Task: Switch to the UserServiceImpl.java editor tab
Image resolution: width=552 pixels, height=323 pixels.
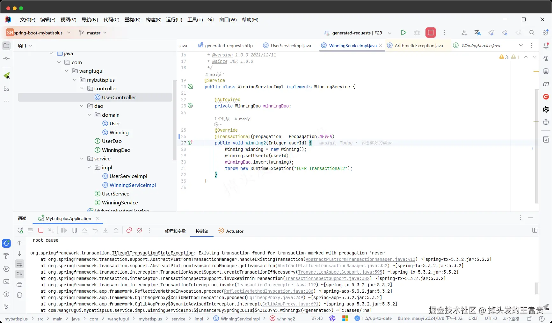Action: click(x=287, y=46)
